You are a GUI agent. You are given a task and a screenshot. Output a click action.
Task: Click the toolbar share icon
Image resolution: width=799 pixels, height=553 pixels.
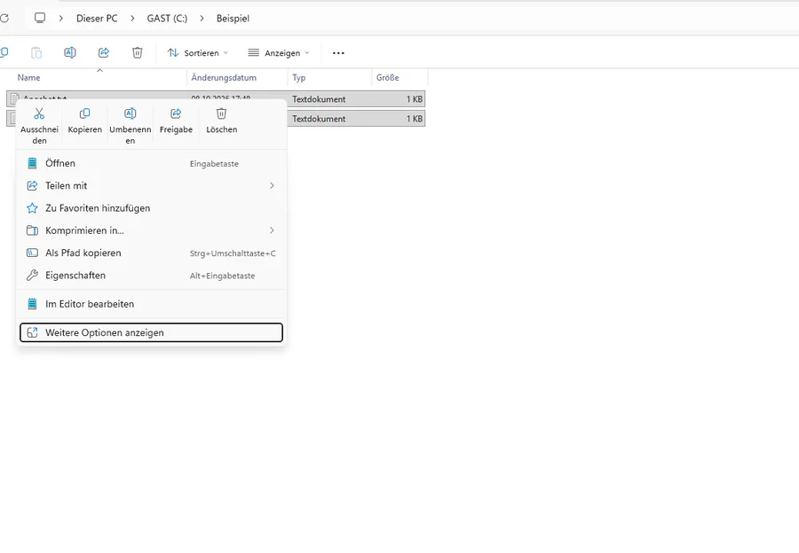pos(104,53)
